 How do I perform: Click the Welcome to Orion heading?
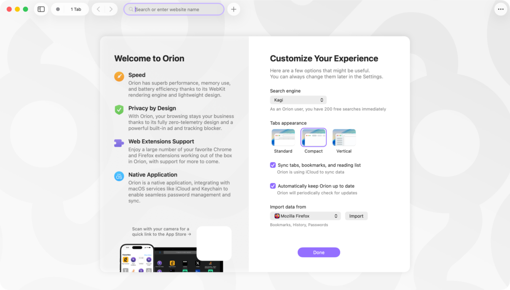point(149,59)
